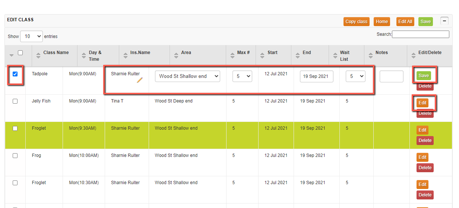Uncheck the Tadpole row checkbox

(15, 74)
